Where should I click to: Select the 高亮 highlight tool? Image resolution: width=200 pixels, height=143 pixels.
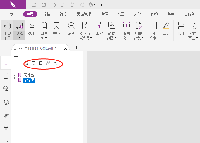pyautogui.click(x=166, y=29)
